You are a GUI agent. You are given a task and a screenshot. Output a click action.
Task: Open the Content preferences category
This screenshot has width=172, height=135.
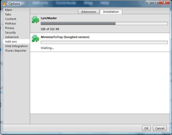11,19
